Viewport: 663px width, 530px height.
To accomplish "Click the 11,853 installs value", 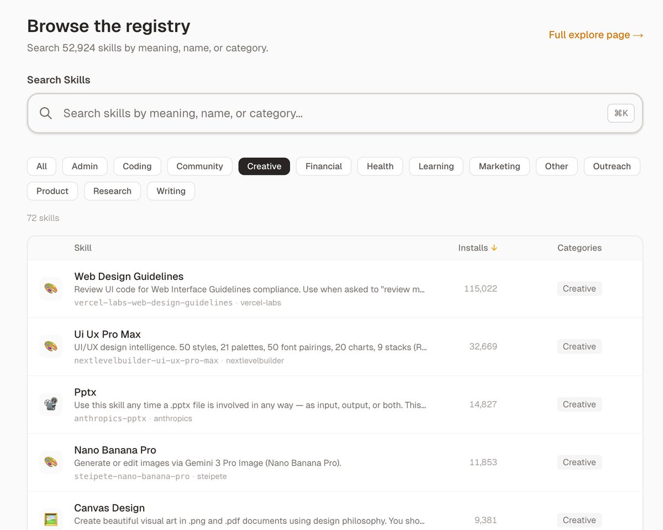I will (x=483, y=463).
